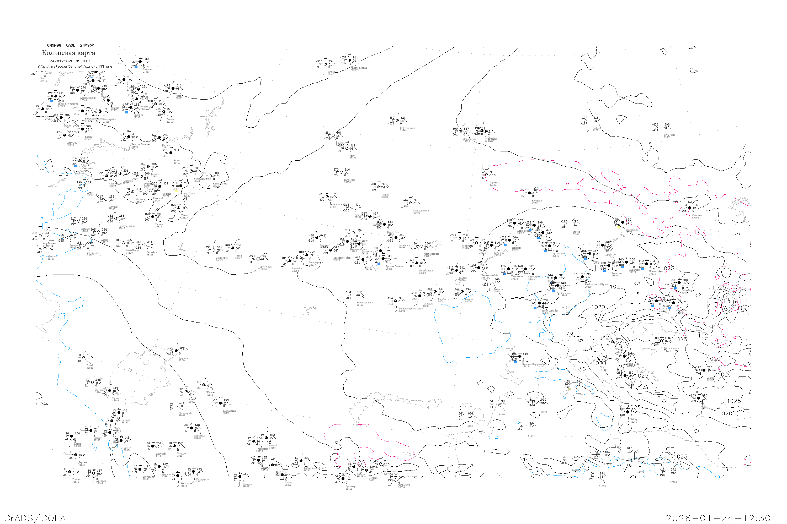This screenshot has height=524, width=787.
Task: Click the Горно-Алтайск station circle
Action: [539, 303]
